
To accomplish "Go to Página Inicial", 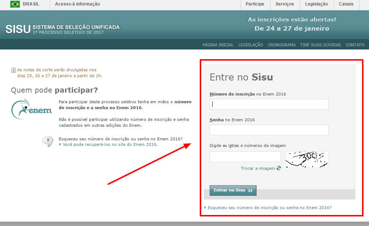I will tap(218, 45).
